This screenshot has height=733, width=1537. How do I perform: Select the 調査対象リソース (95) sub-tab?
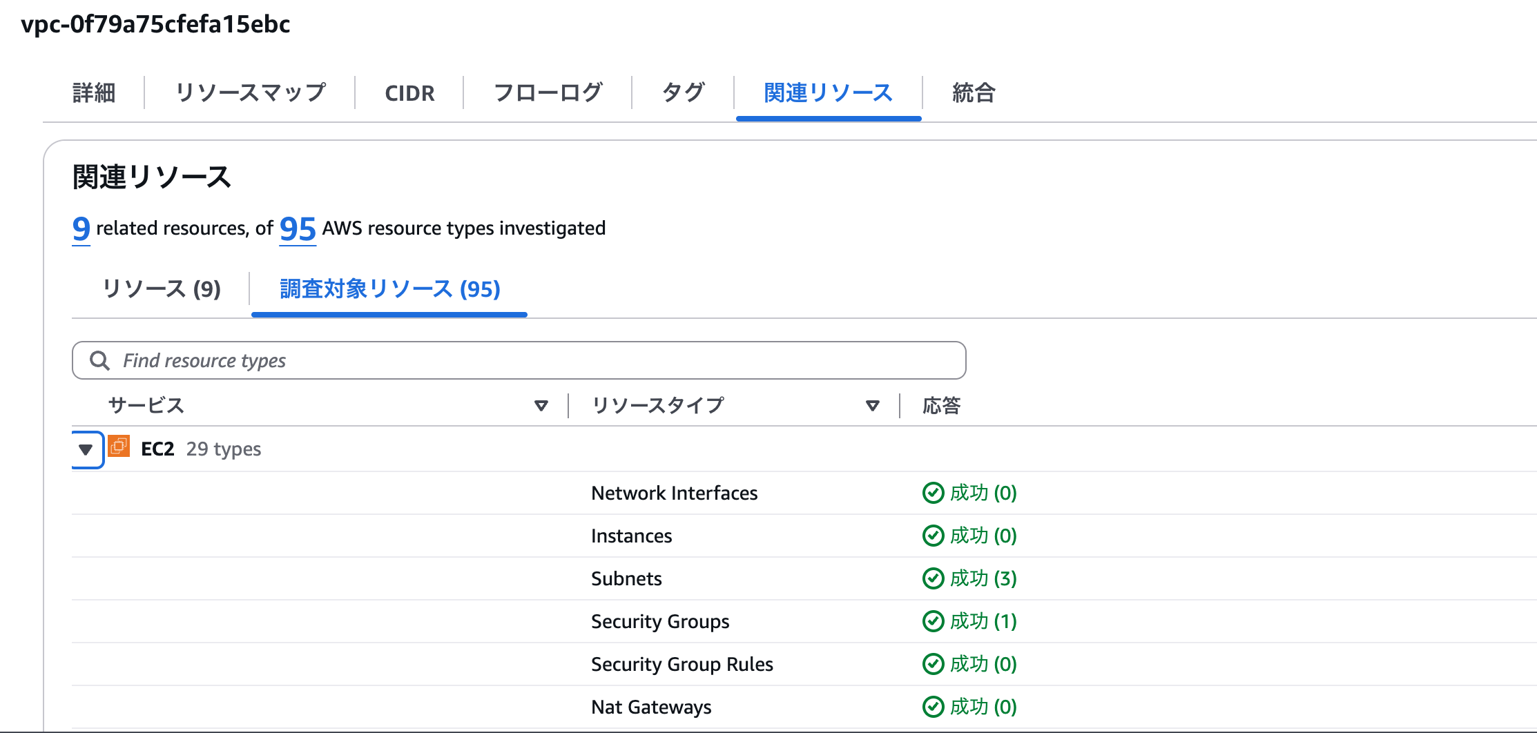(390, 289)
